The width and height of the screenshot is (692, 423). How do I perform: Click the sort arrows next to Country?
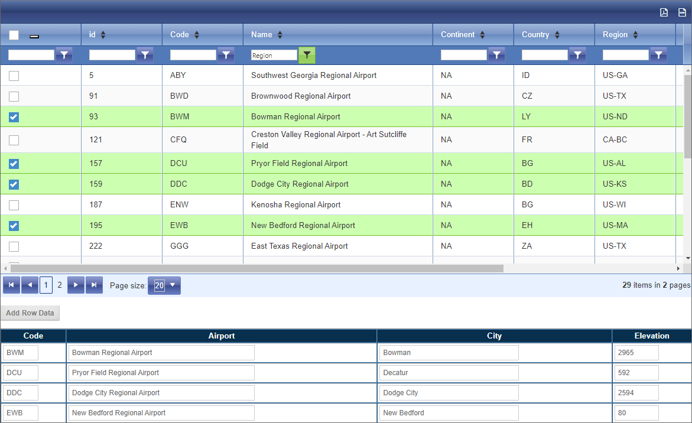click(557, 35)
